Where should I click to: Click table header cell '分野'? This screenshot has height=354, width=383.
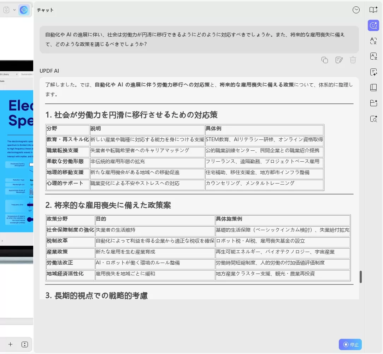67,130
